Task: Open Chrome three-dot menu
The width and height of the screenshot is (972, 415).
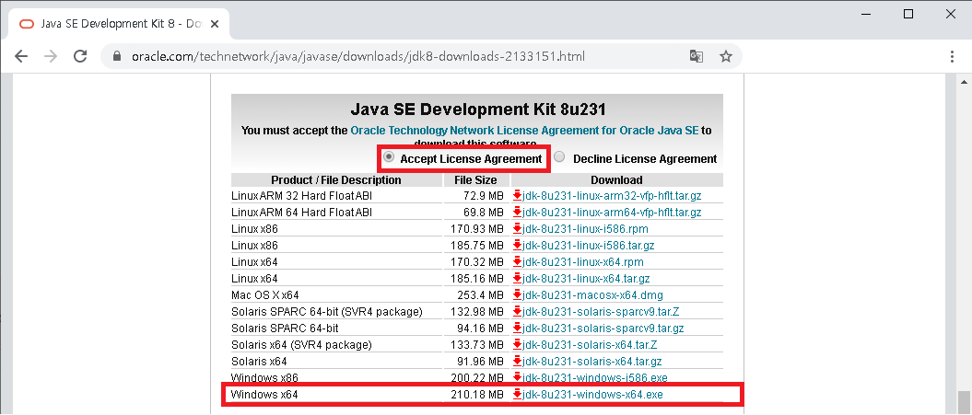Action: coord(953,56)
